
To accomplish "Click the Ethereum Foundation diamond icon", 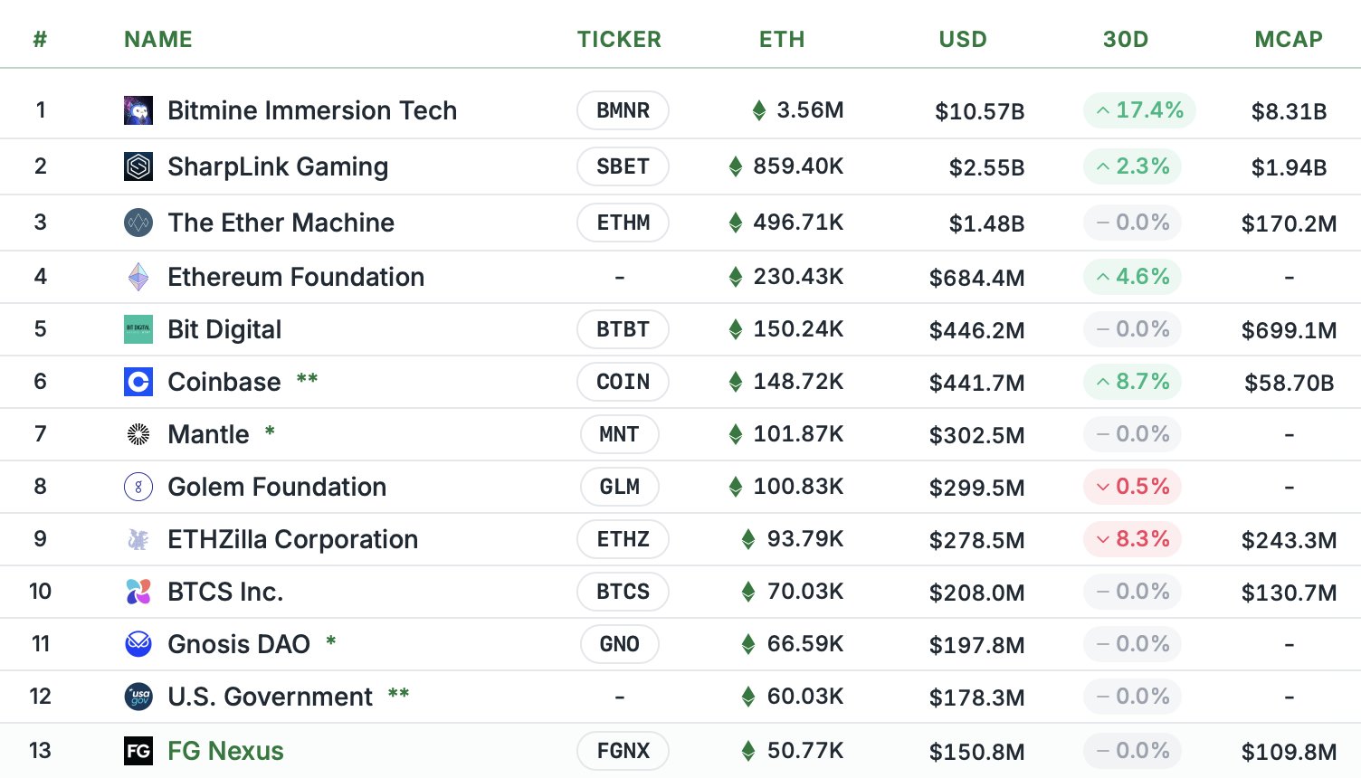I will (138, 277).
